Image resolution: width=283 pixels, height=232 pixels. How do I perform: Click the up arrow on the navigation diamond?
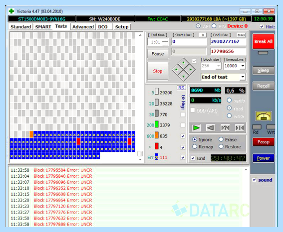pos(184,62)
